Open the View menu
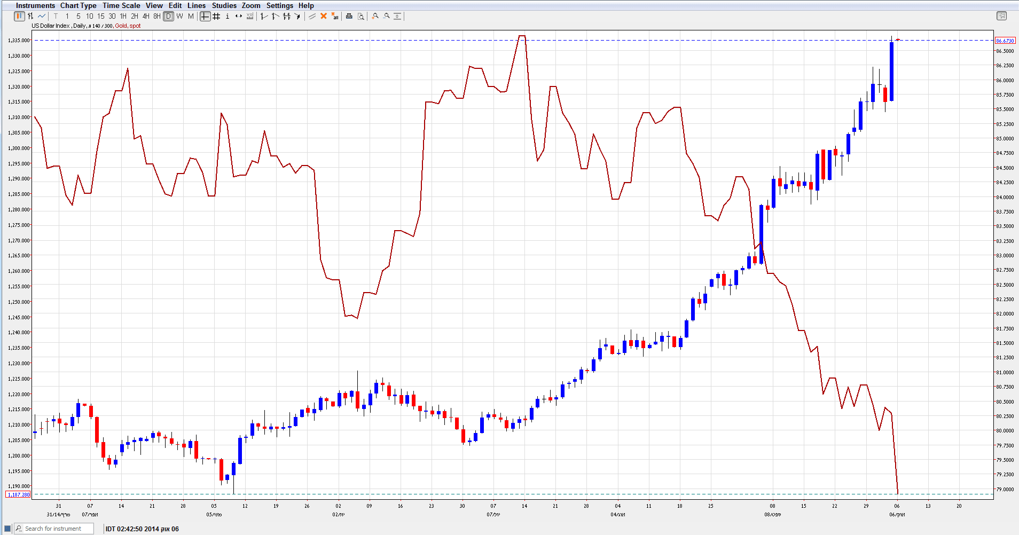1019x535 pixels. tap(154, 5)
